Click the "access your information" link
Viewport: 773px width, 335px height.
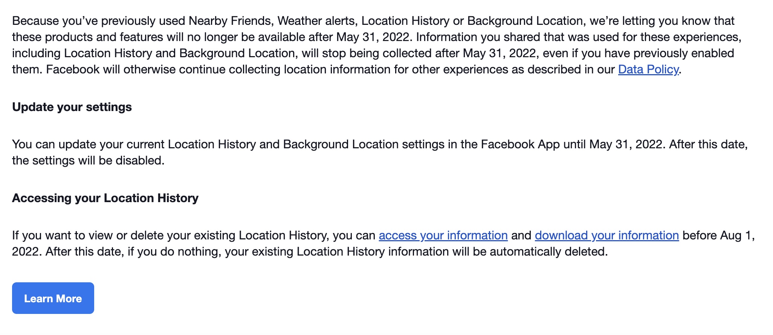click(443, 236)
